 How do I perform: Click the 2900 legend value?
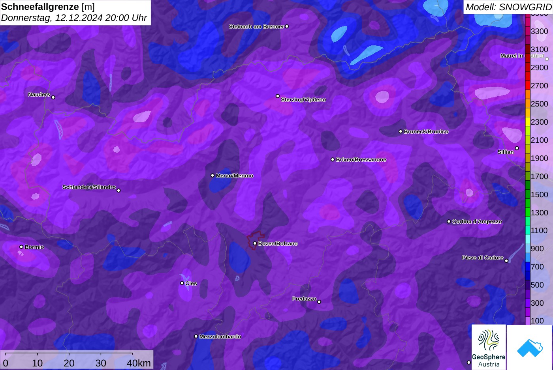[x=539, y=67]
